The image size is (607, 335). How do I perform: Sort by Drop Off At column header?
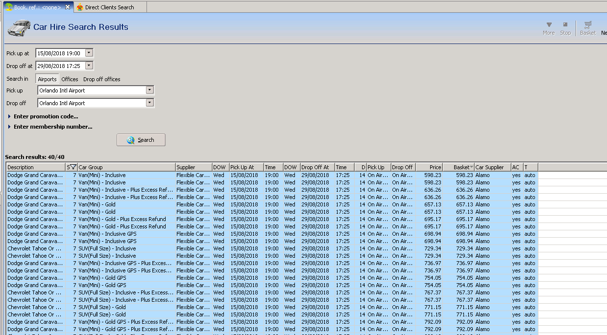(x=317, y=167)
